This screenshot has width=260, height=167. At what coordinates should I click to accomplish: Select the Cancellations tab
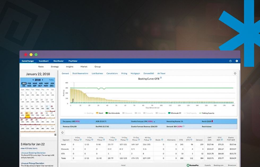pos(112,73)
